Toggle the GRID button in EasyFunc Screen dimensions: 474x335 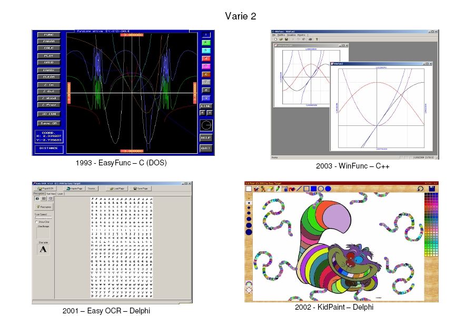[48, 62]
